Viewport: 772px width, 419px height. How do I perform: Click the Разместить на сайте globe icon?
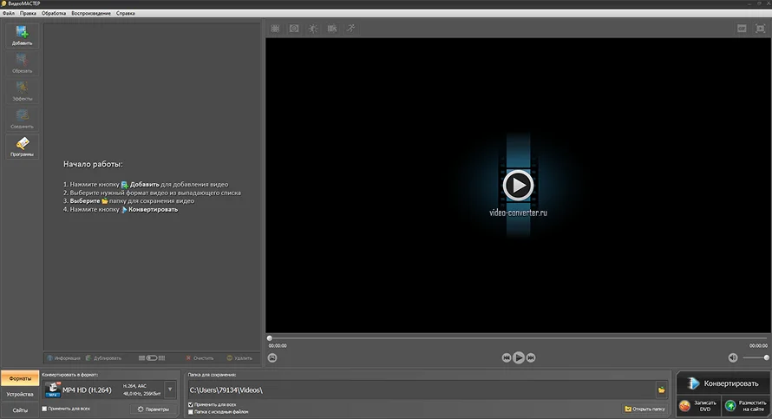[x=730, y=405]
